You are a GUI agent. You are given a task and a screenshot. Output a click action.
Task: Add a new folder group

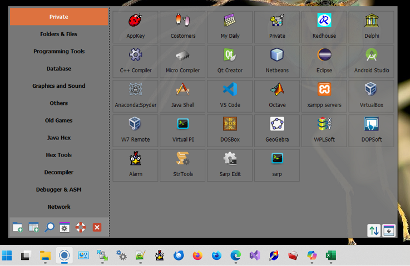(17, 227)
